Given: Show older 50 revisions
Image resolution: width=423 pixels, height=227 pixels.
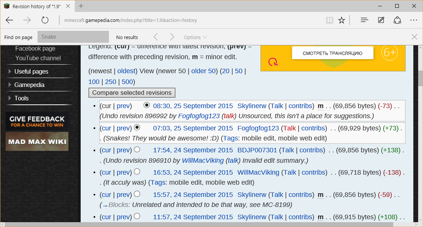Looking at the screenshot, I should (x=203, y=71).
